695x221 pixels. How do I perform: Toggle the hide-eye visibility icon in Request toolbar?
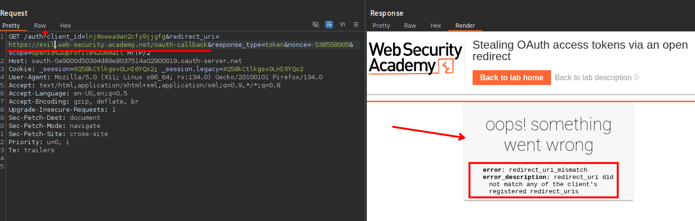[315, 24]
